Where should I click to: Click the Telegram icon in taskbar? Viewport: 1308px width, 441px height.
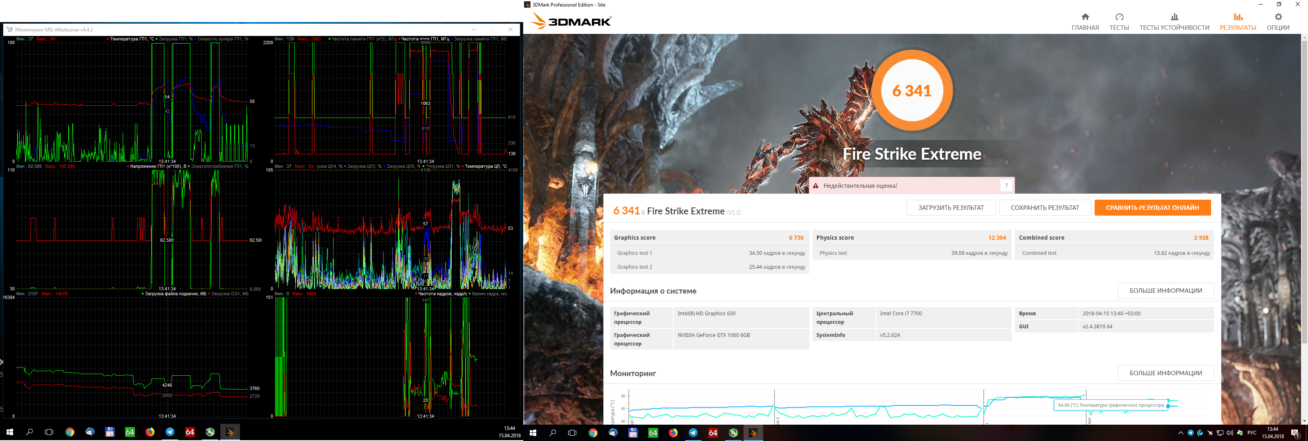click(x=693, y=433)
